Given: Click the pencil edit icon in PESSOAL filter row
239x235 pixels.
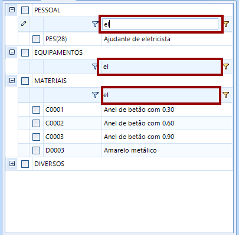Looking at the screenshot, I should [24, 24].
